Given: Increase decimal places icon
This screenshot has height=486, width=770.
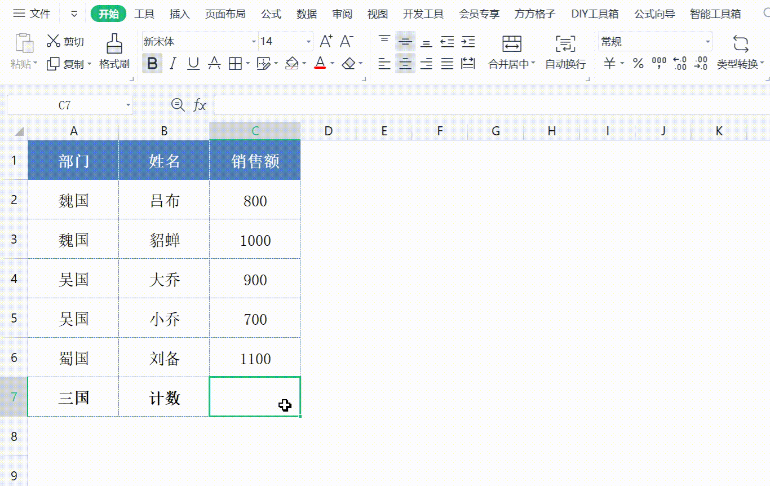Looking at the screenshot, I should (x=680, y=63).
